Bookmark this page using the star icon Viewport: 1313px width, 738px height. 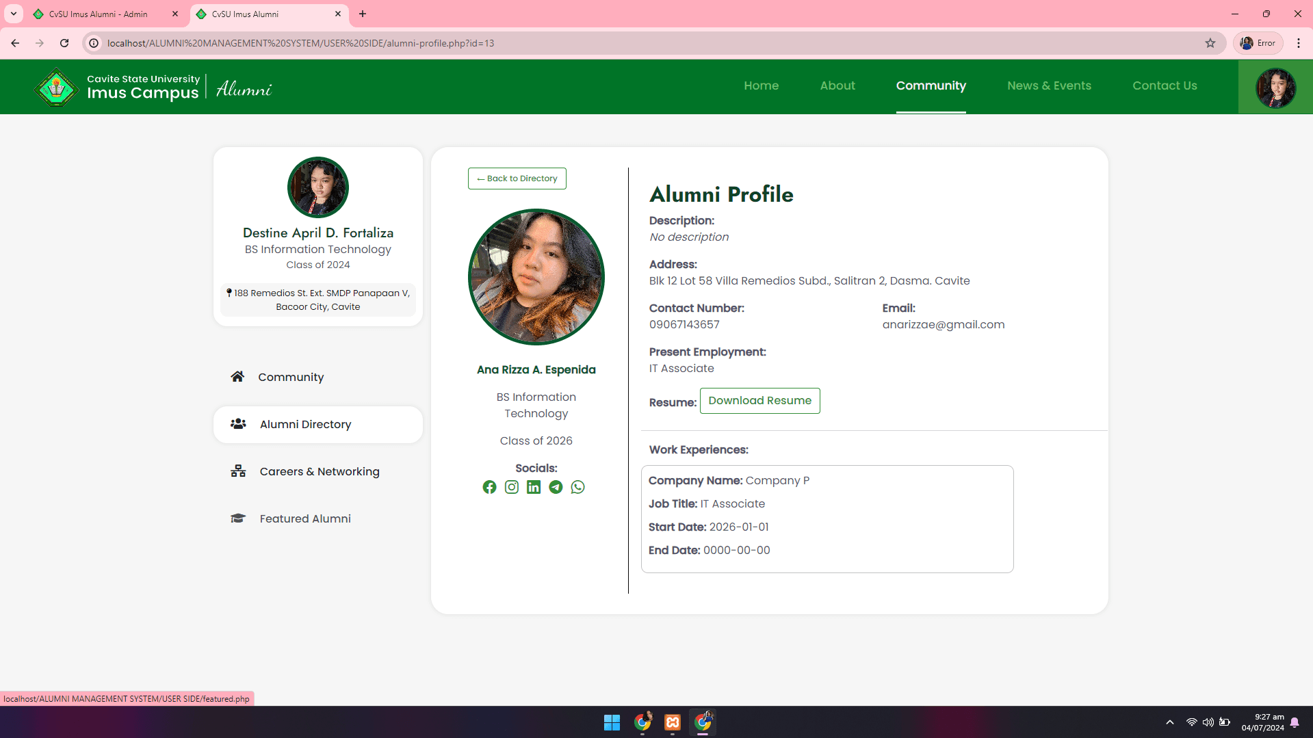[x=1211, y=42]
